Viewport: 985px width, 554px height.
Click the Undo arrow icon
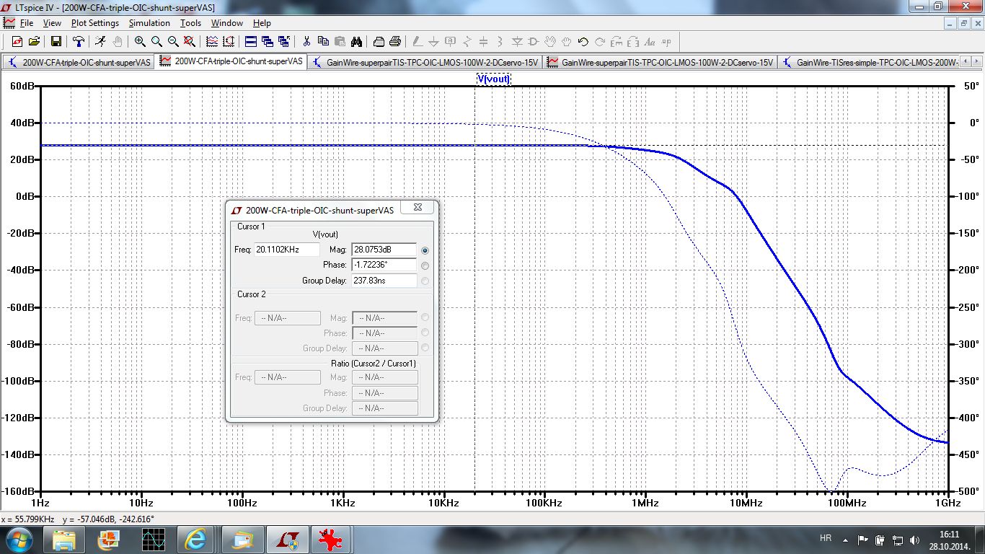coord(583,41)
